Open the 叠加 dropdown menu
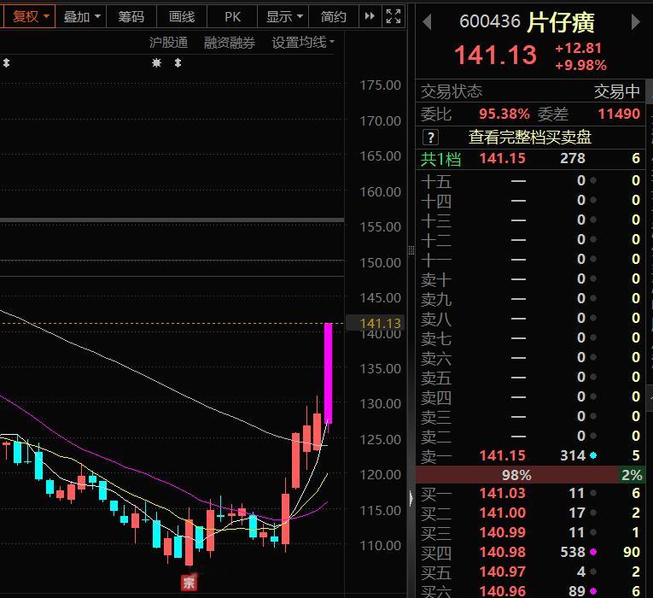 (81, 17)
